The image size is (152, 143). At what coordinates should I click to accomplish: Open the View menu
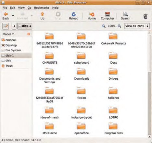click(21, 8)
